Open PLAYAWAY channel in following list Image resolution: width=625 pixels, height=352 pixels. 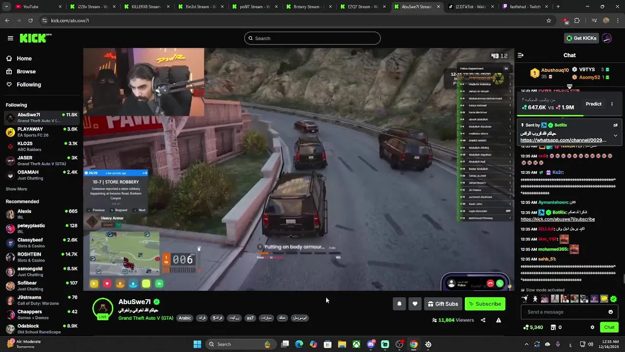point(41,132)
